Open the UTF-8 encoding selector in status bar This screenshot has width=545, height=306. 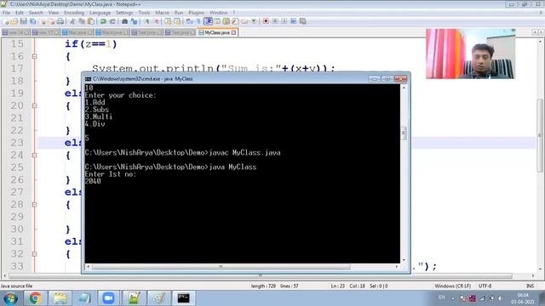(x=485, y=286)
